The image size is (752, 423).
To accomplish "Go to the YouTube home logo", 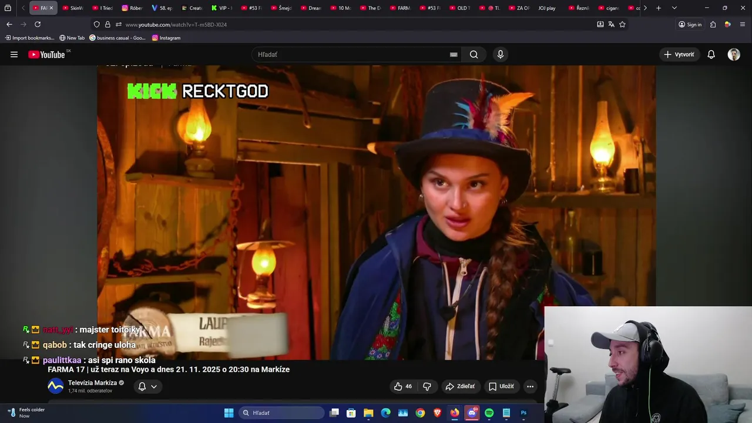I will click(x=46, y=55).
